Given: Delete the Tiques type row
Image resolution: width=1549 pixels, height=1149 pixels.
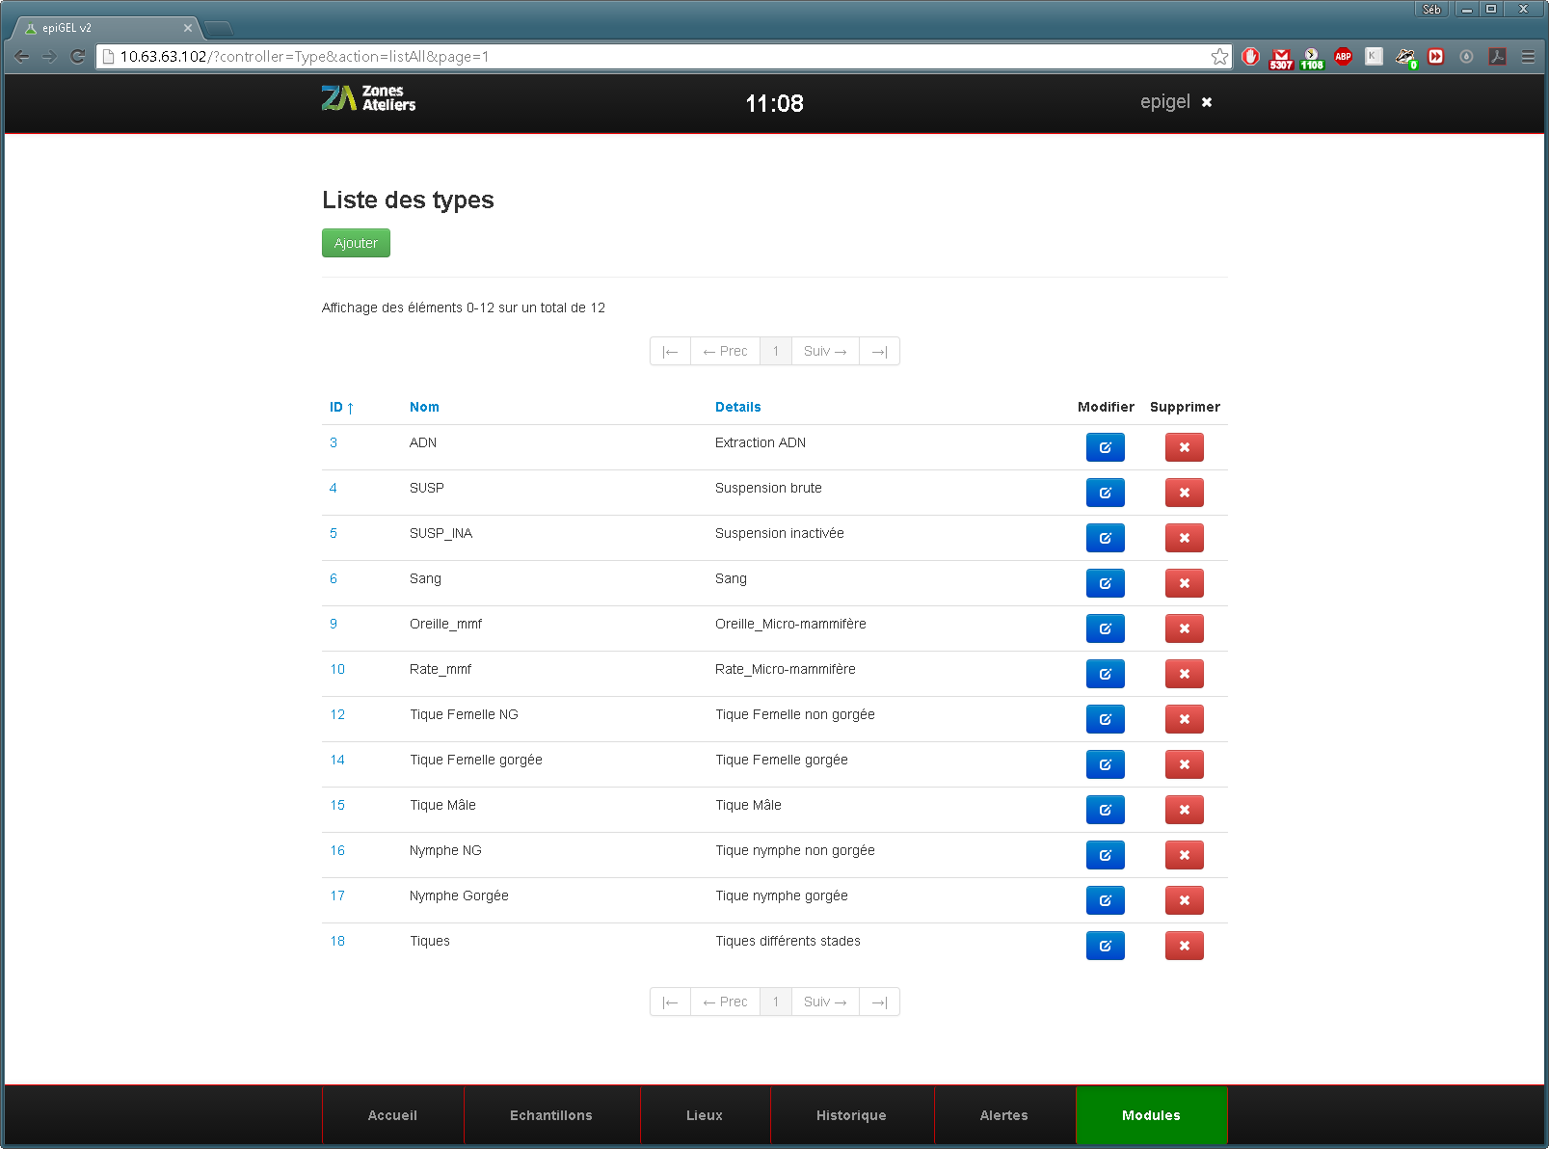Looking at the screenshot, I should coord(1184,946).
